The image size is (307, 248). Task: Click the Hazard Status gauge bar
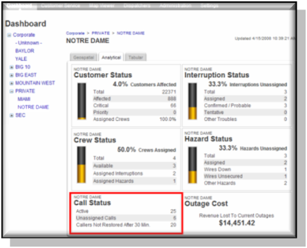(192, 165)
